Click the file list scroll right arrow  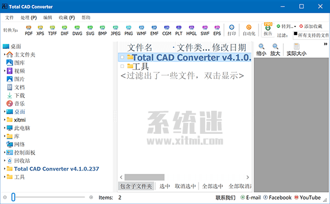pos(248,177)
